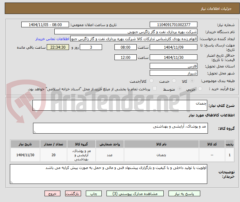Click the خروج exit button

(52, 194)
